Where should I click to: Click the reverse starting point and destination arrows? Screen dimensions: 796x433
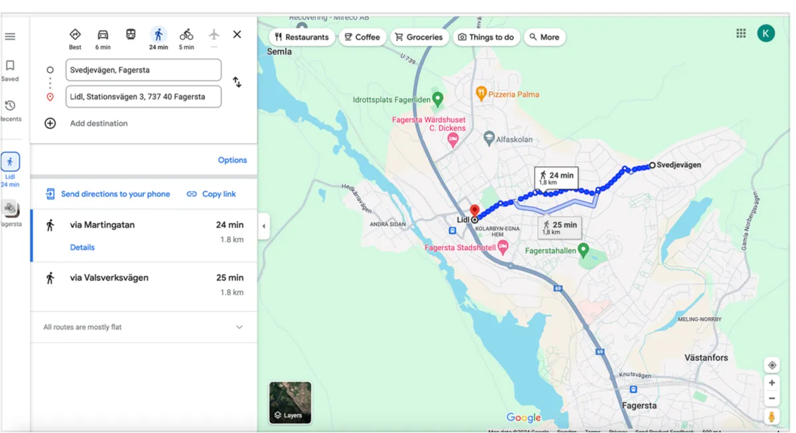point(237,82)
